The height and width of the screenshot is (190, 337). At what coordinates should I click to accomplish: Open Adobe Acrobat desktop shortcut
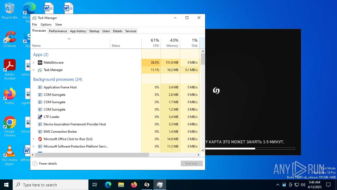10,70
